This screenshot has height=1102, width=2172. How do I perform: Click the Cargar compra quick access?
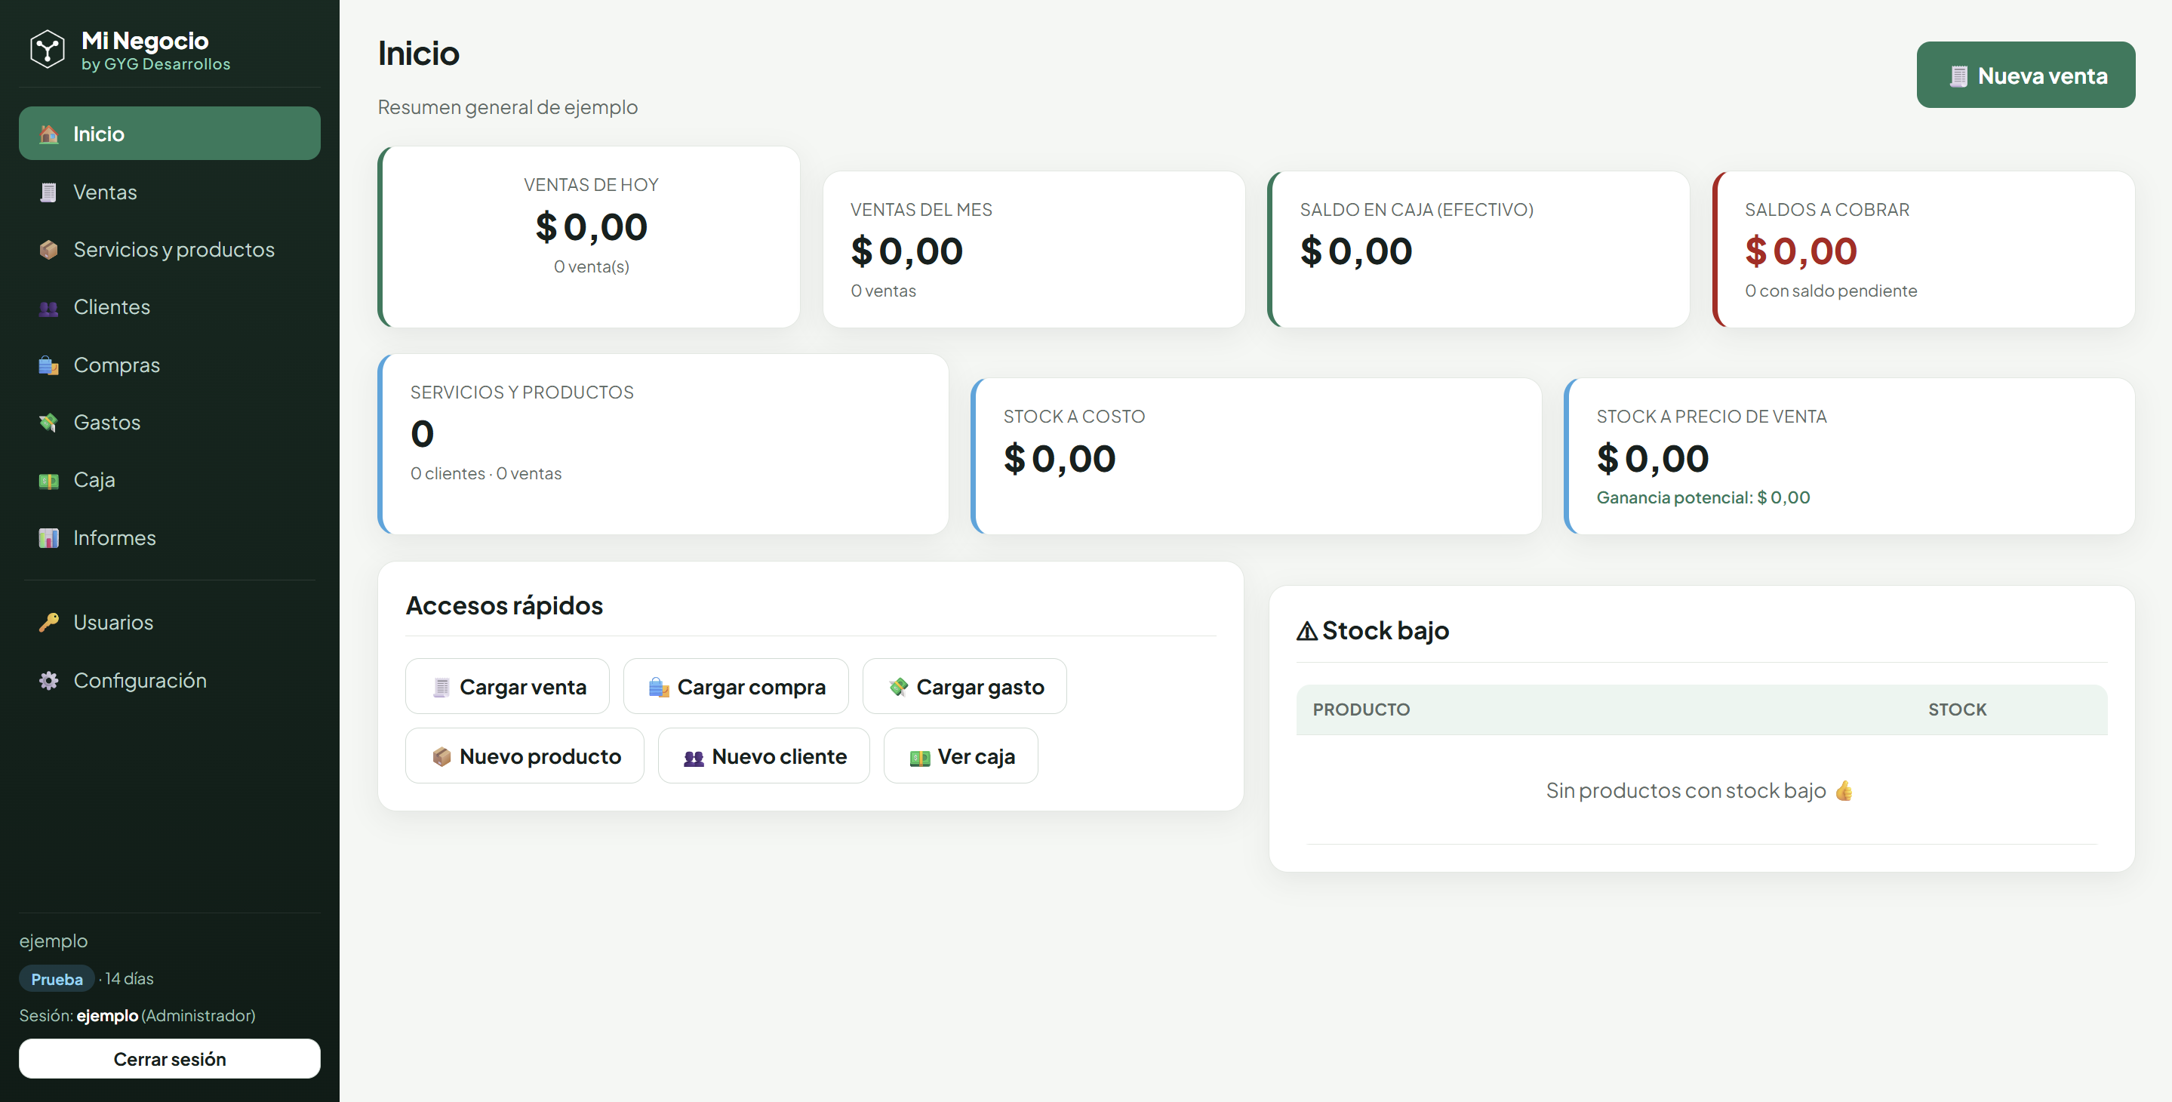735,686
